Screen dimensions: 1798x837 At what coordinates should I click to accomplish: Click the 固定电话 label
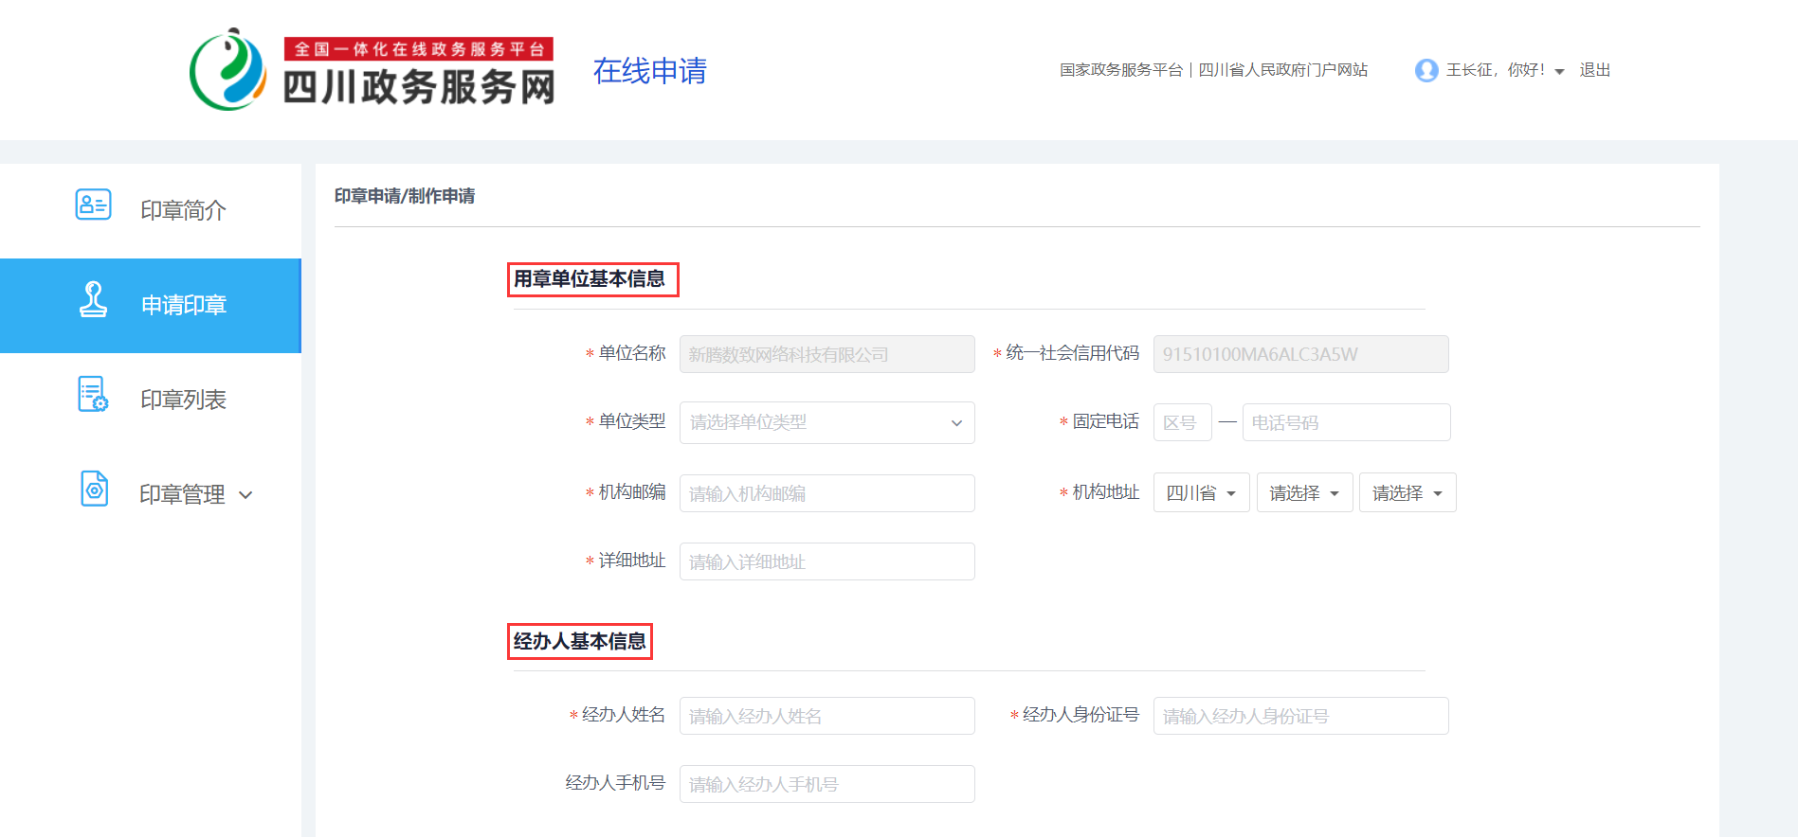(x=1106, y=421)
